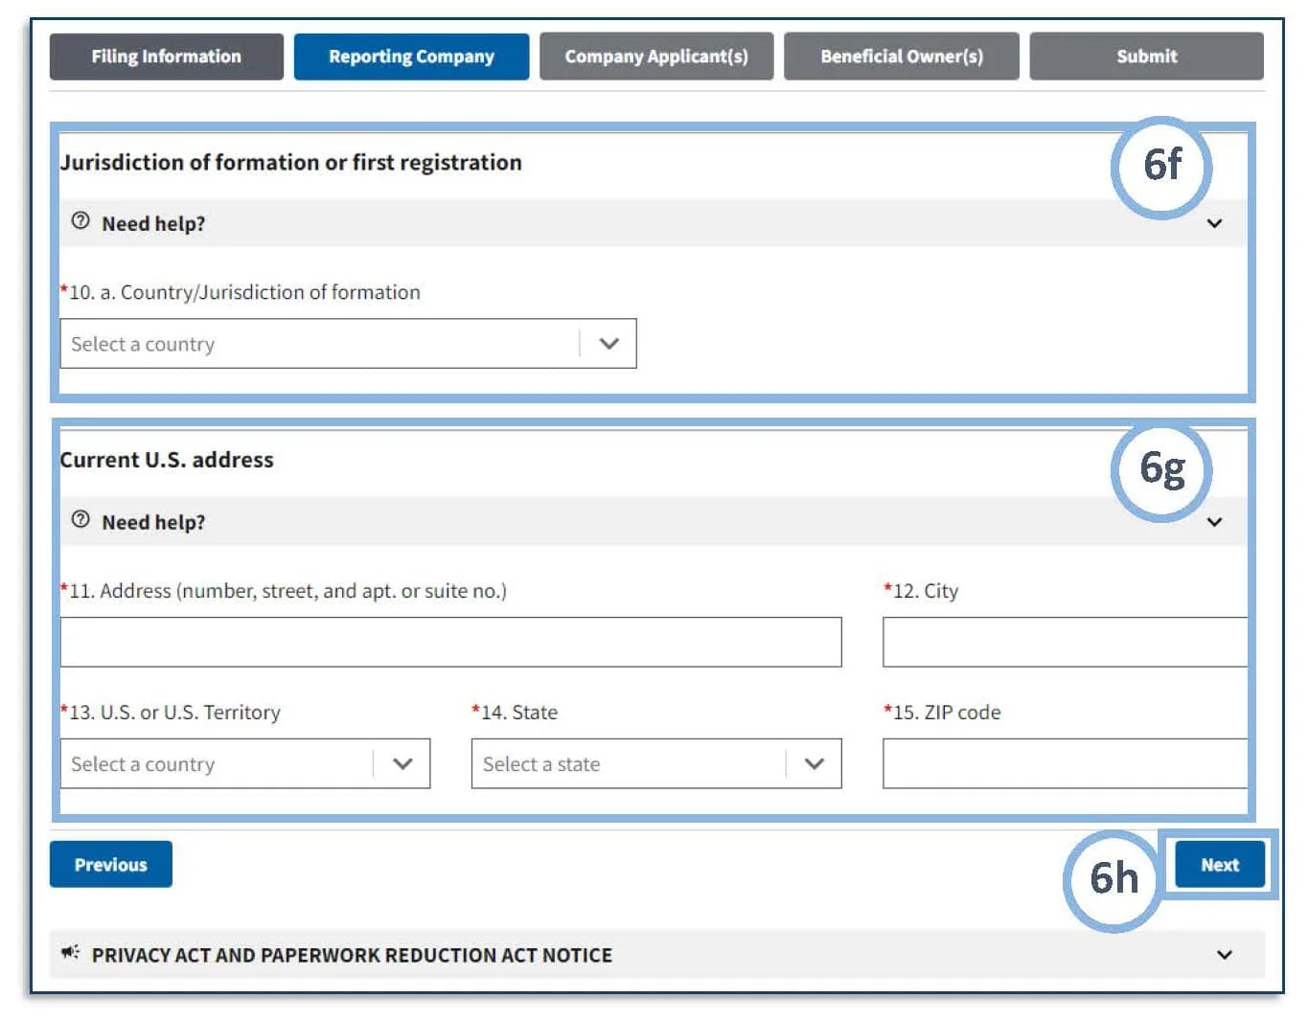Focus the City input field
Viewport: 1309px width, 1021px height.
pyautogui.click(x=1065, y=642)
